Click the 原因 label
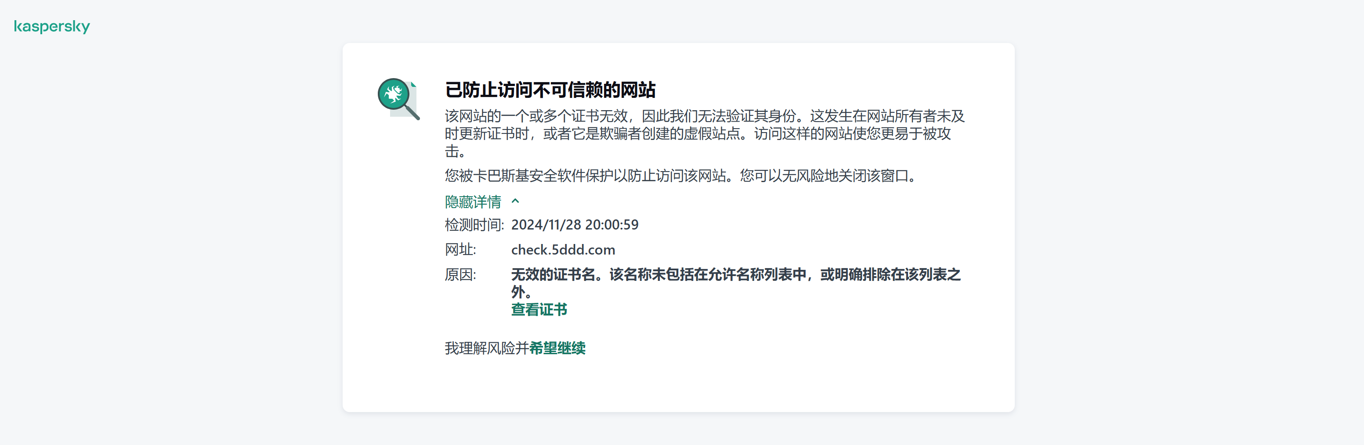Screen dimensions: 1364x445 460,275
